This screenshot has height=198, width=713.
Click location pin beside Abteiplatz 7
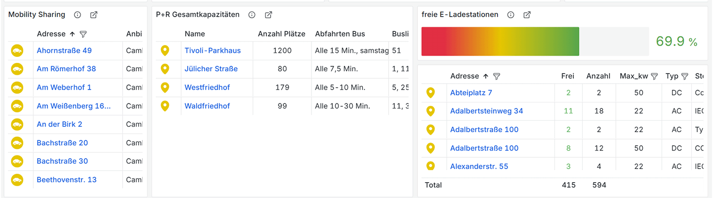431,93
